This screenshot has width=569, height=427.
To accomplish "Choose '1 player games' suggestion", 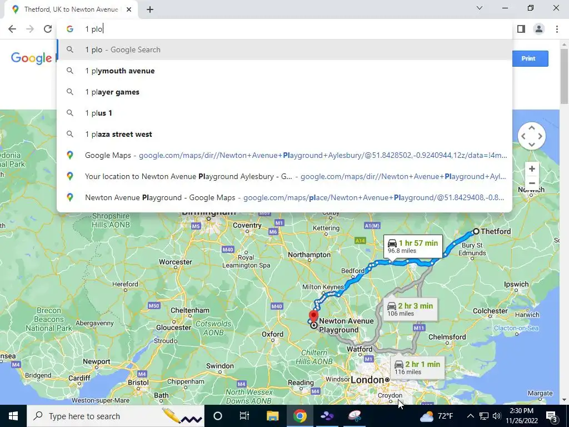I will [284, 92].
